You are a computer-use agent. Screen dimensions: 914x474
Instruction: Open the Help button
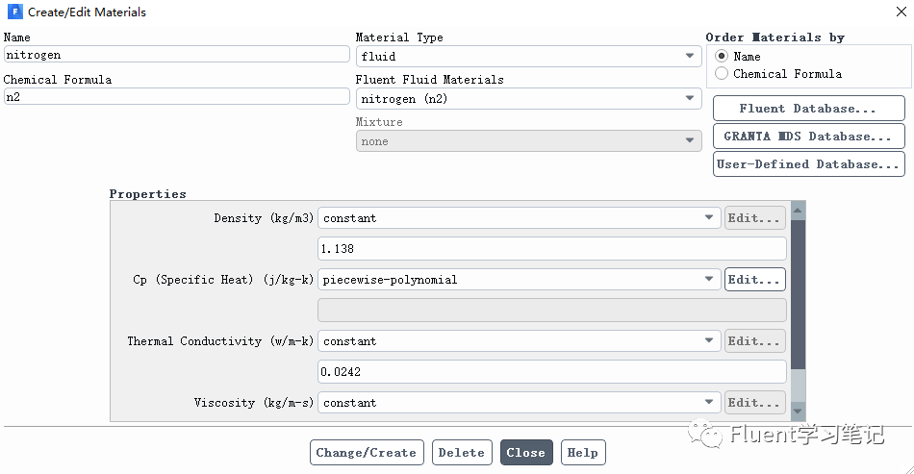pyautogui.click(x=582, y=453)
